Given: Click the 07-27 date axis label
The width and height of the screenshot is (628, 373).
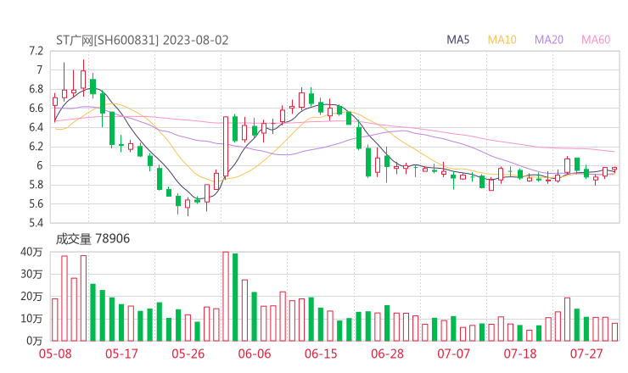Looking at the screenshot, I should coord(586,354).
